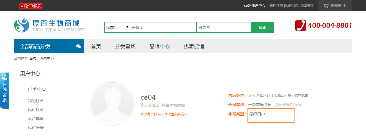Click 退出登录 to log out

coord(307,6)
